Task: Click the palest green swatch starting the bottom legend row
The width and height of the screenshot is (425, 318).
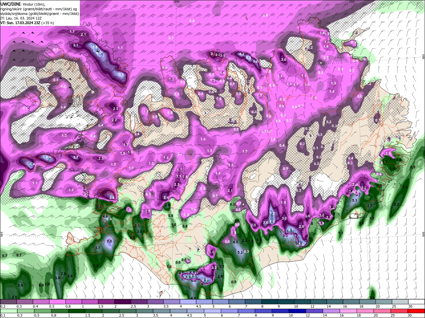Action: click(x=9, y=311)
